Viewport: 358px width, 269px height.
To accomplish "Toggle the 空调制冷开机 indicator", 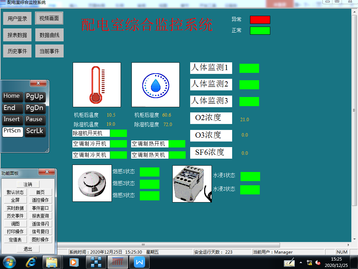I will tap(119, 144).
